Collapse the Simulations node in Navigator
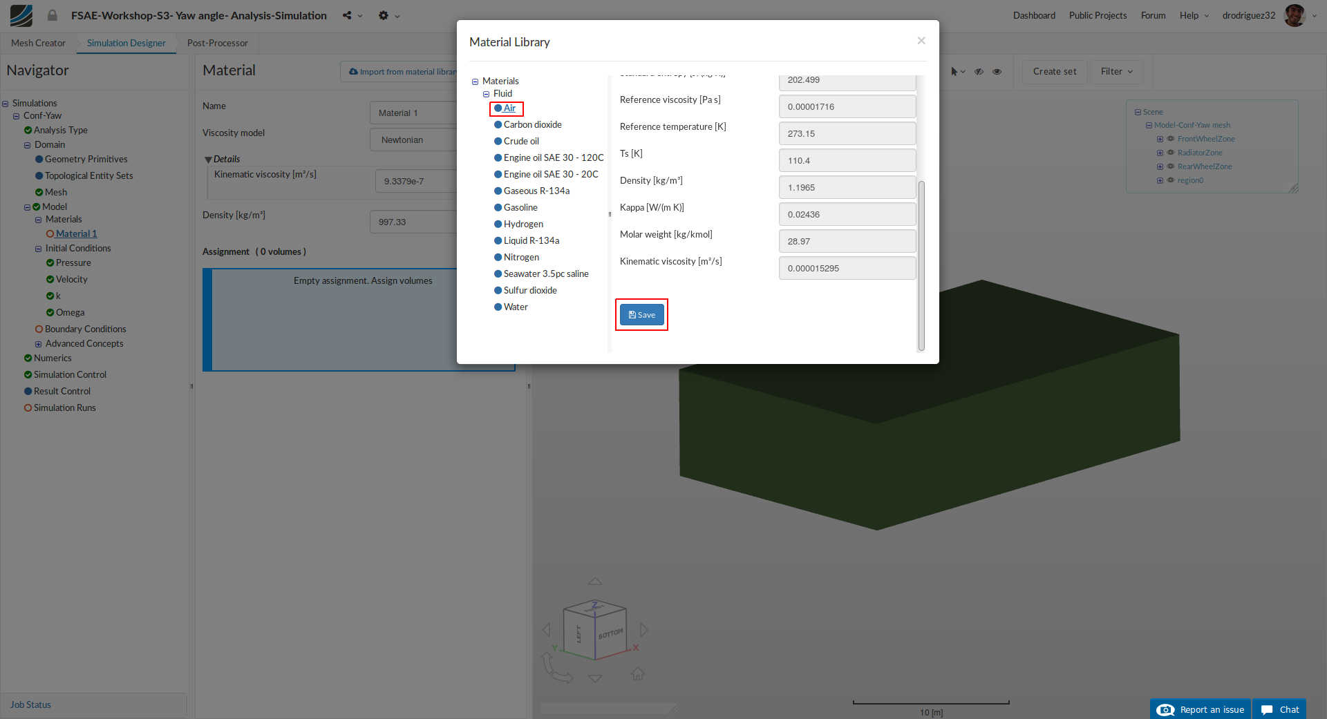Screen dimensions: 1327x719 (5, 104)
